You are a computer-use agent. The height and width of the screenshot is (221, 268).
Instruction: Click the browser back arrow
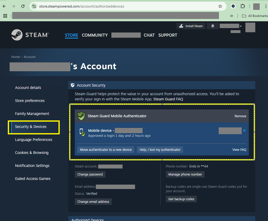pyautogui.click(x=4, y=6)
